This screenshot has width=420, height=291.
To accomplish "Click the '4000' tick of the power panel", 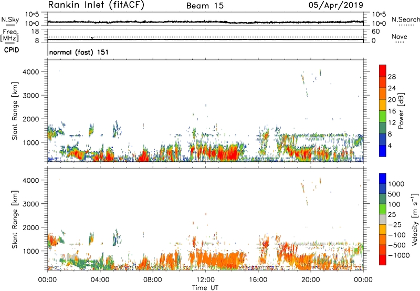I will pyautogui.click(x=31, y=72).
